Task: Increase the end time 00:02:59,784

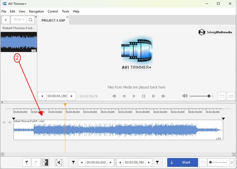Action: pyautogui.click(x=149, y=163)
